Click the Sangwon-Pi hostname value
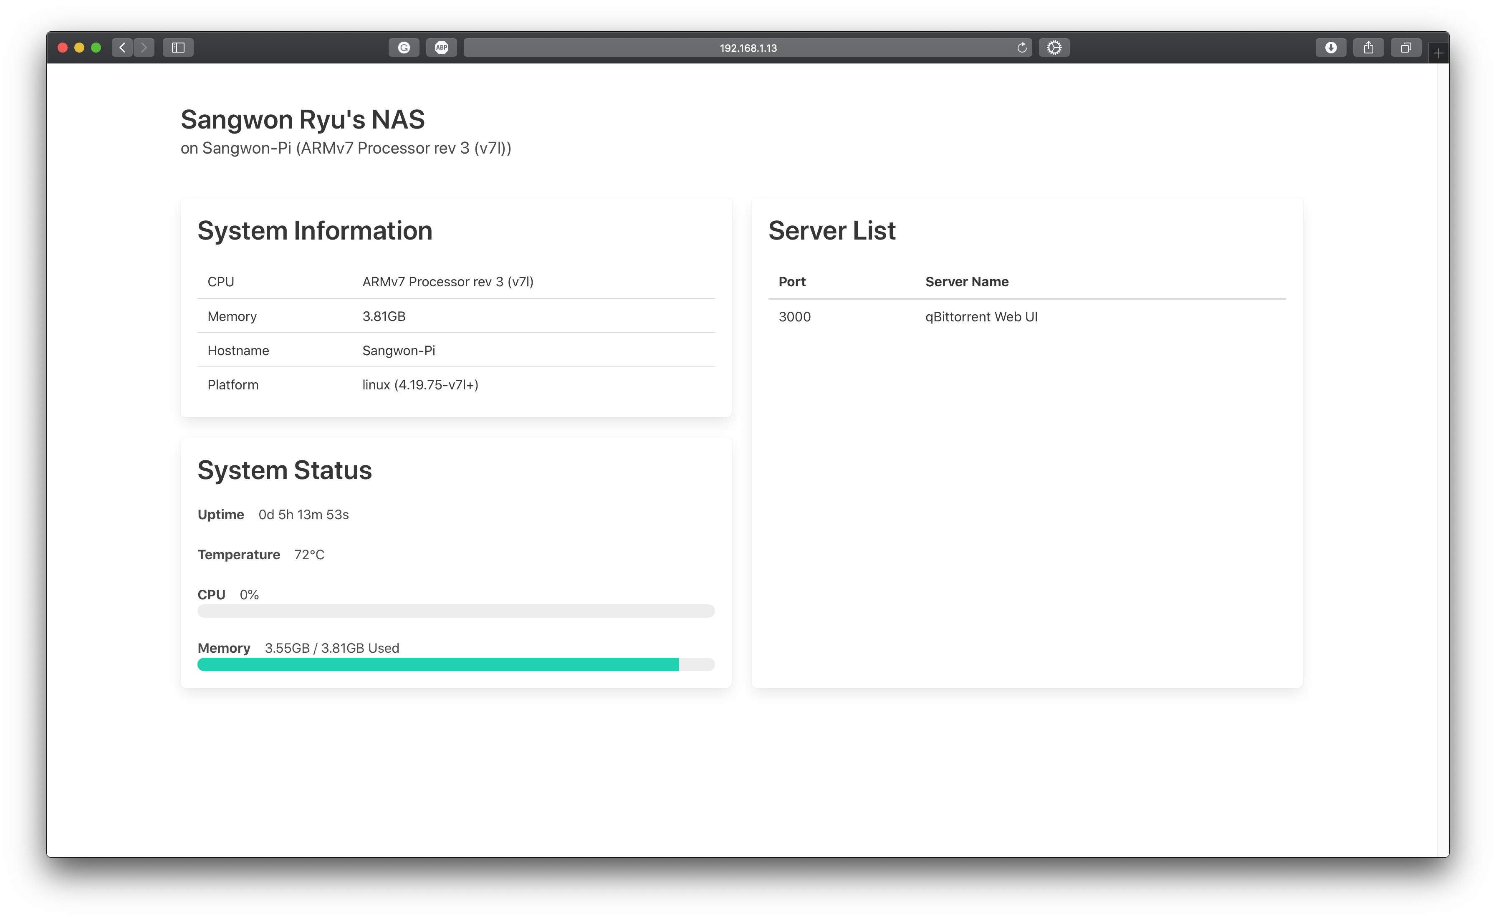 tap(399, 351)
